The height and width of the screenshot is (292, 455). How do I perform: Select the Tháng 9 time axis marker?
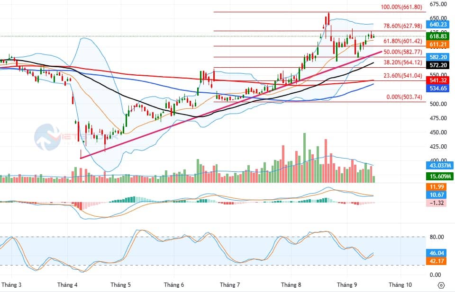[346, 285]
